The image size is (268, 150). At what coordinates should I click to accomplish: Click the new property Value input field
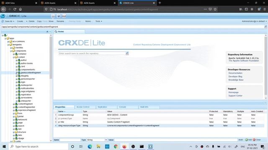(x=176, y=140)
